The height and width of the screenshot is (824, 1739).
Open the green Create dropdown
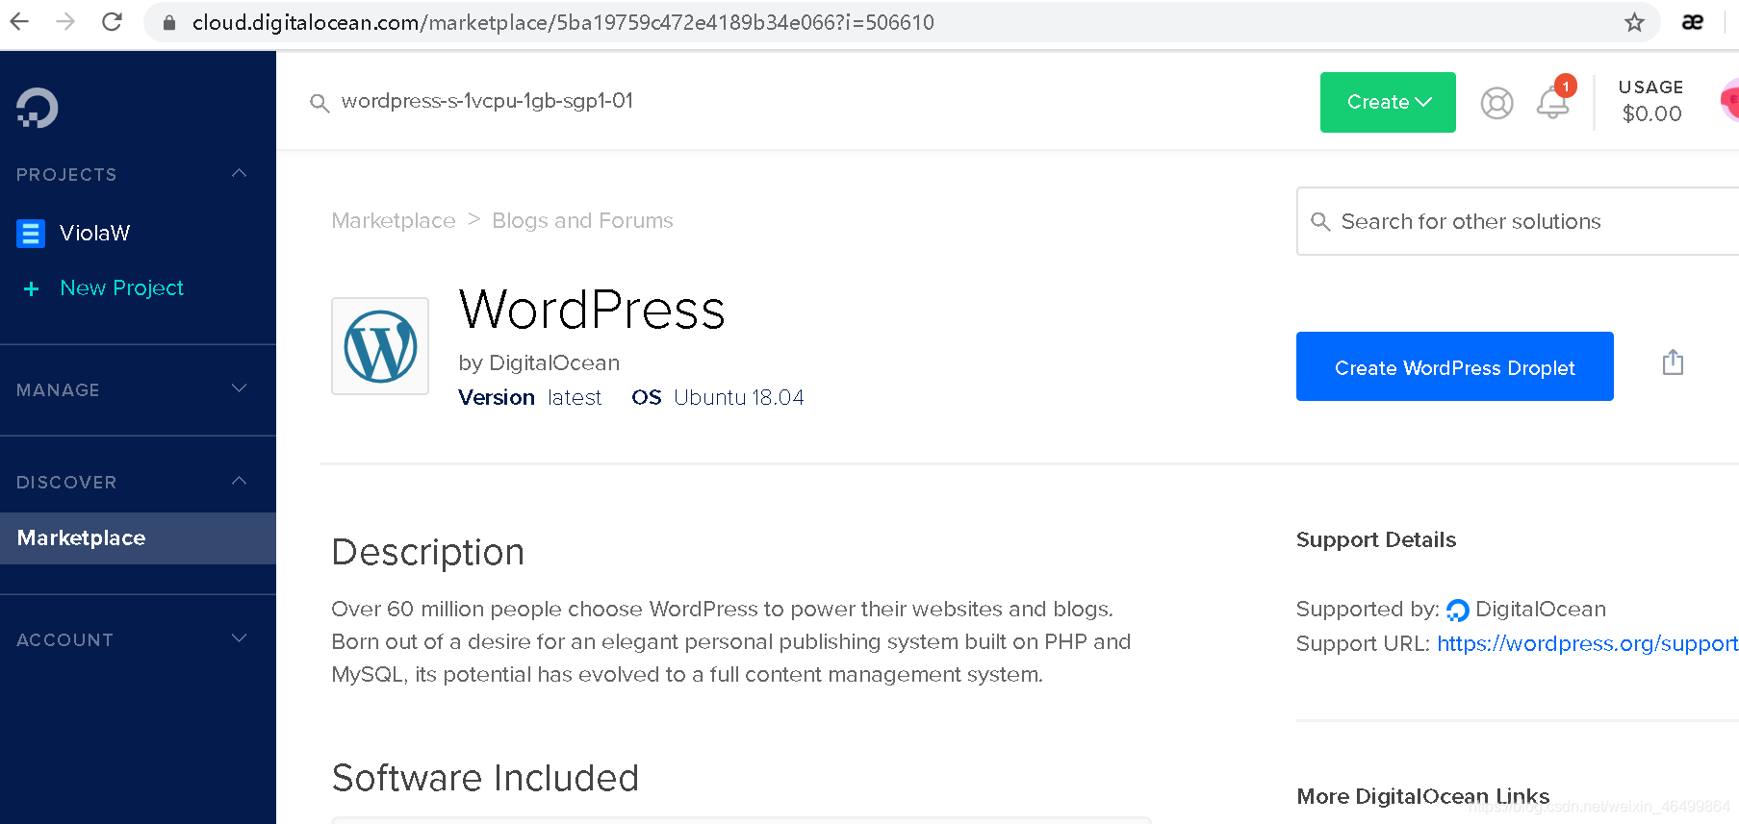[1388, 102]
